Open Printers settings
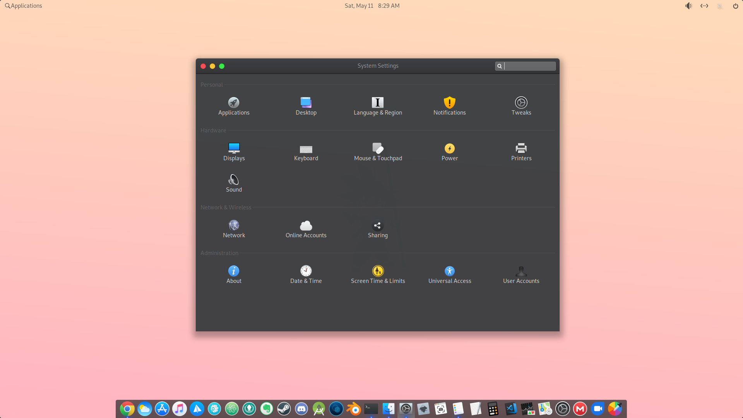This screenshot has width=743, height=418. [521, 152]
